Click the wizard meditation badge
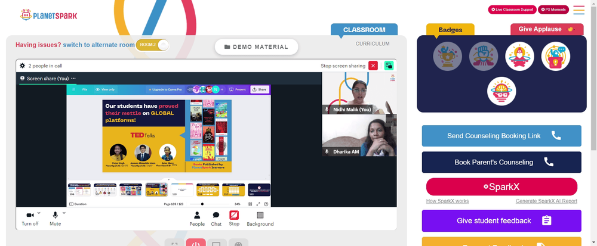This screenshot has height=246, width=597. [520, 56]
